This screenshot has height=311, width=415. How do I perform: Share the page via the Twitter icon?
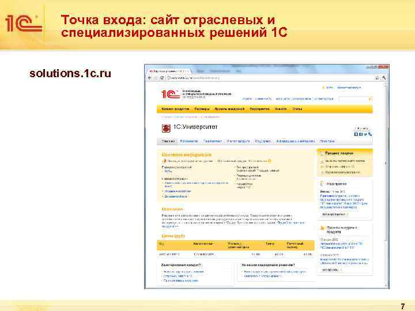(365, 134)
